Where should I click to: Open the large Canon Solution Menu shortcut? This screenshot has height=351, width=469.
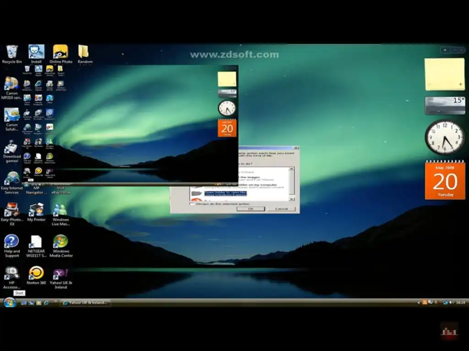tap(12, 119)
